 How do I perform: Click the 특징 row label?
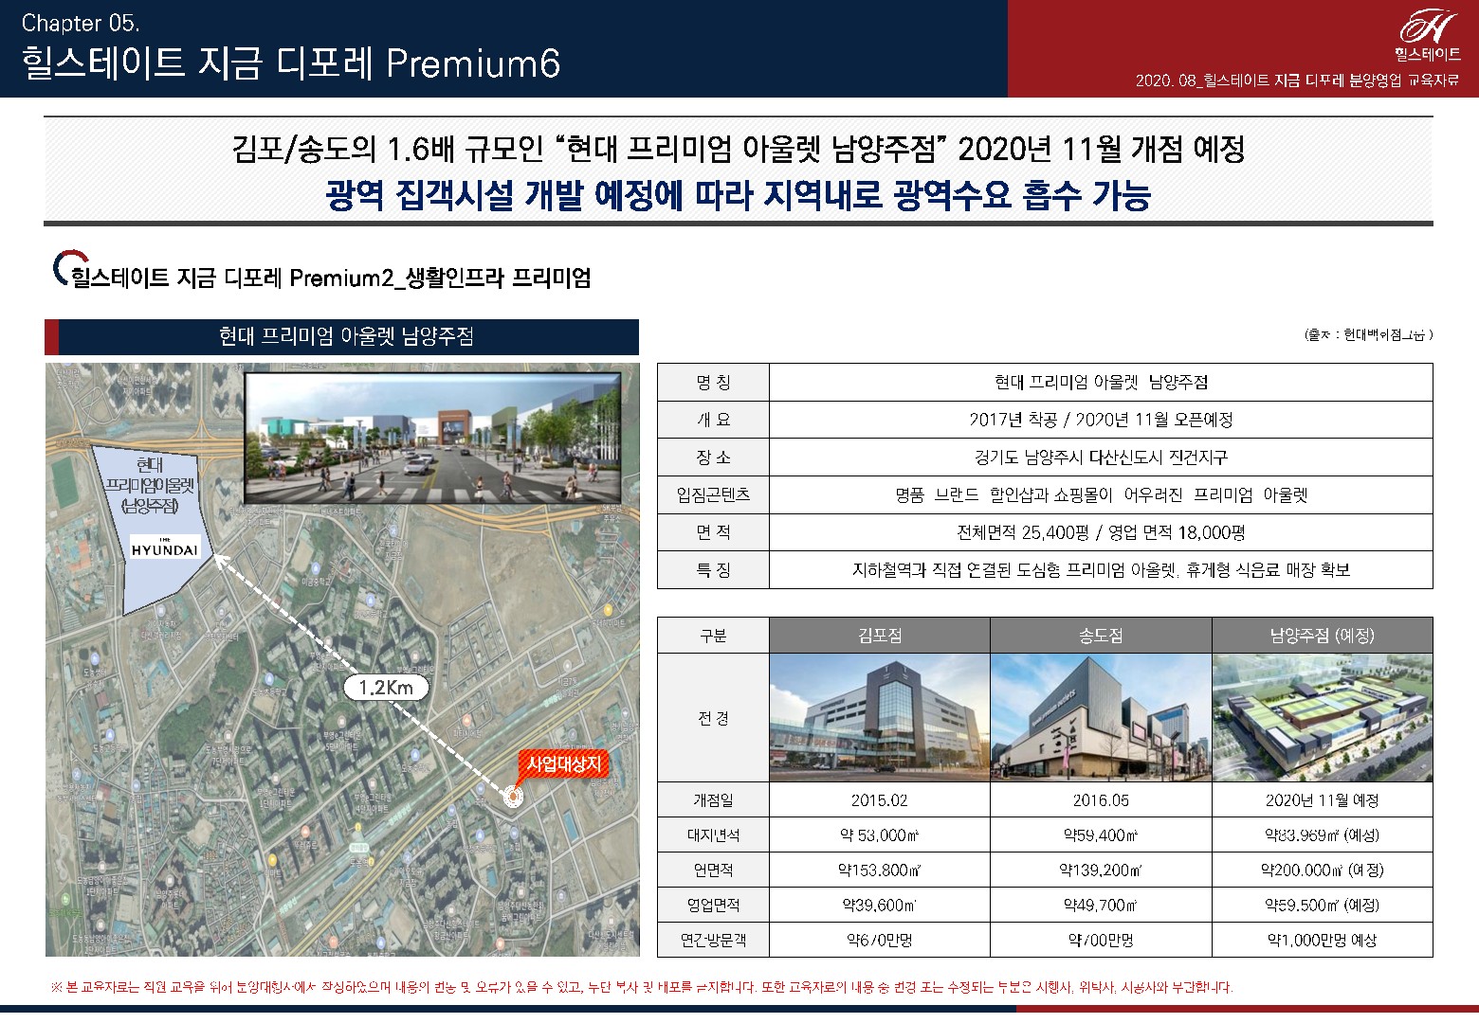click(713, 570)
